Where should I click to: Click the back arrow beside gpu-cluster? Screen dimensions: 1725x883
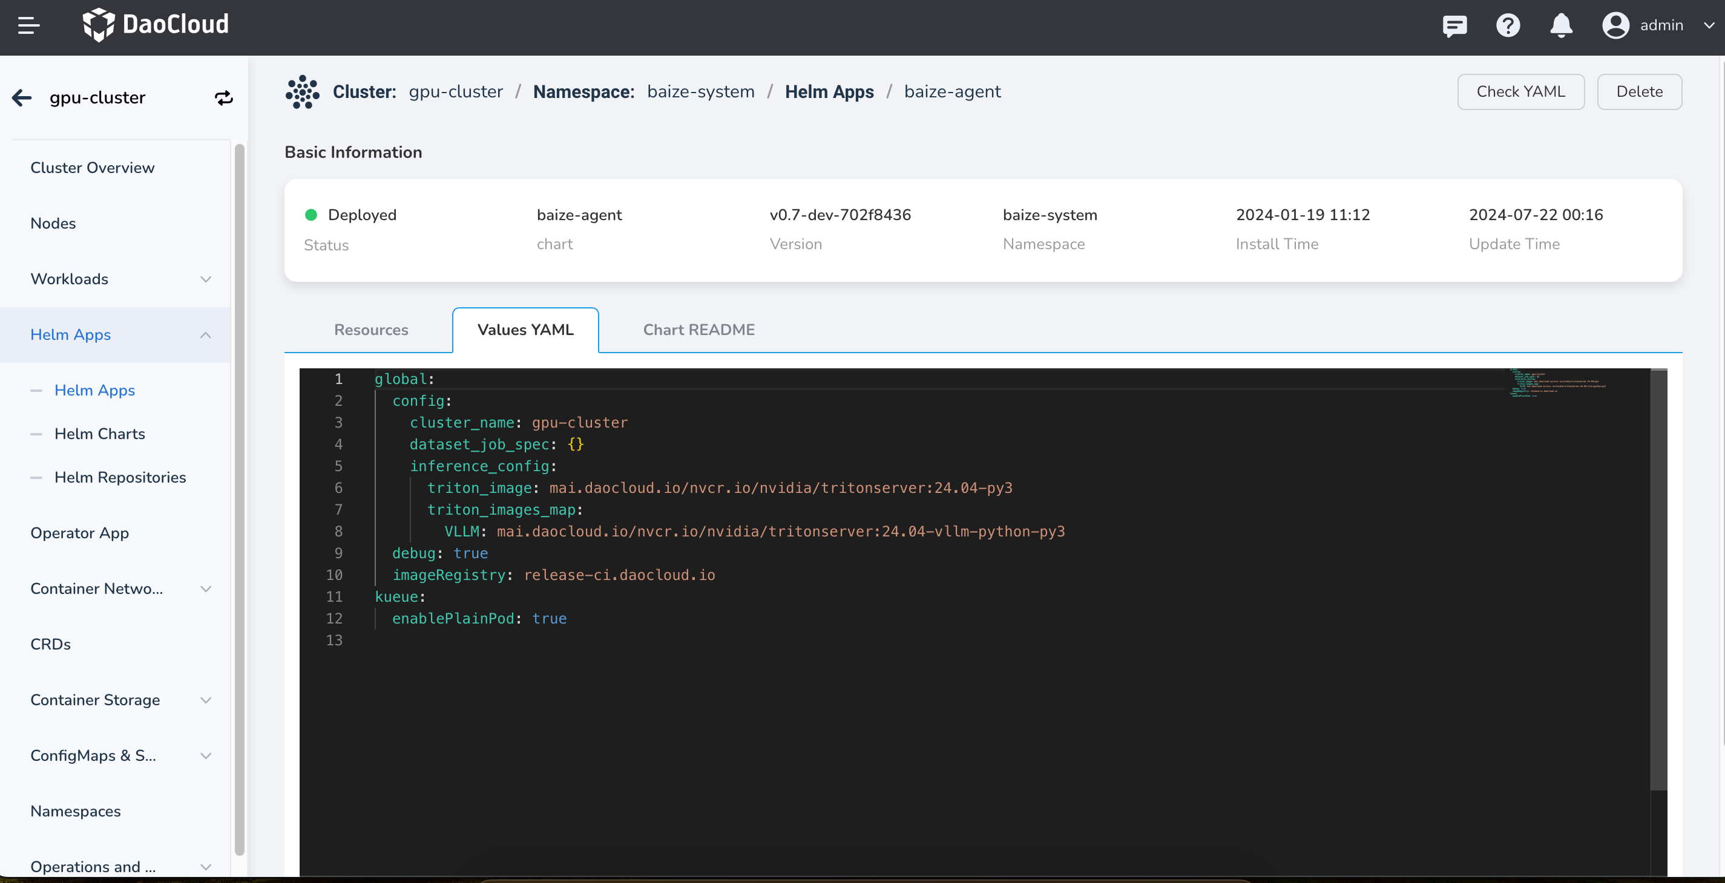tap(21, 97)
